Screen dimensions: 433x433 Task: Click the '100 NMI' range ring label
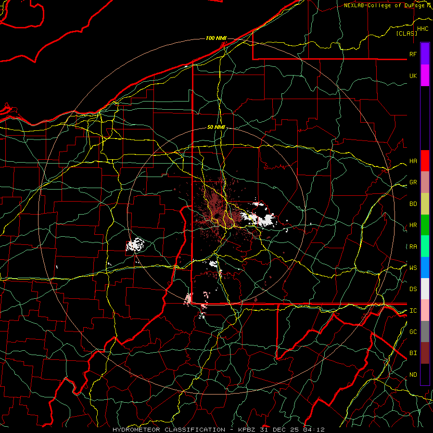(x=216, y=38)
